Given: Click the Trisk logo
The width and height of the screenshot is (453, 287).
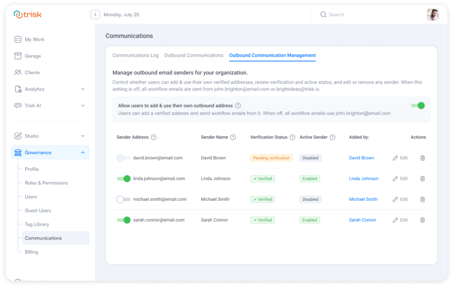Looking at the screenshot, I should pos(27,14).
